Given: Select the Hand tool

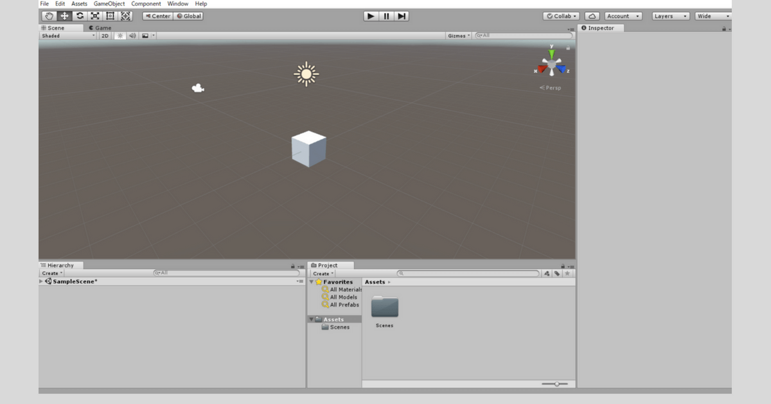Looking at the screenshot, I should (48, 16).
